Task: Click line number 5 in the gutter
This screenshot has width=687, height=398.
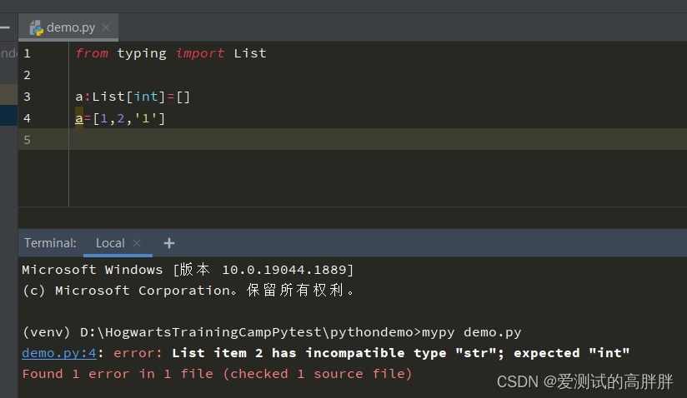Action: coord(28,140)
